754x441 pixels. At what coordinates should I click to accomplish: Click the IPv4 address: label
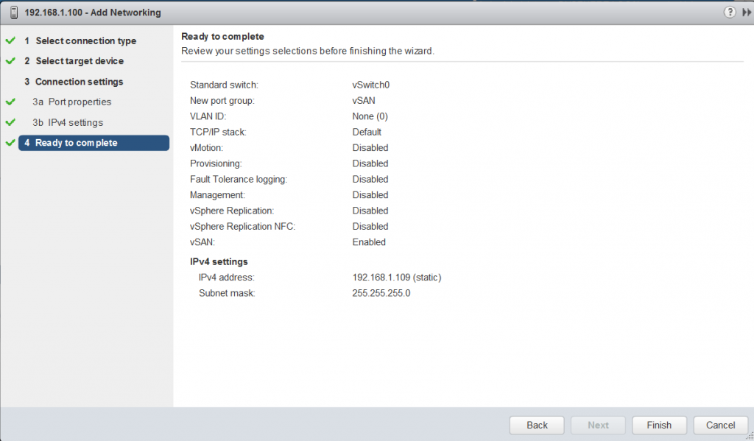(227, 278)
